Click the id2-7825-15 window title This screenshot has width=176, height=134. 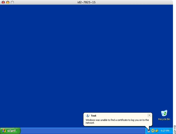click(86, 2)
